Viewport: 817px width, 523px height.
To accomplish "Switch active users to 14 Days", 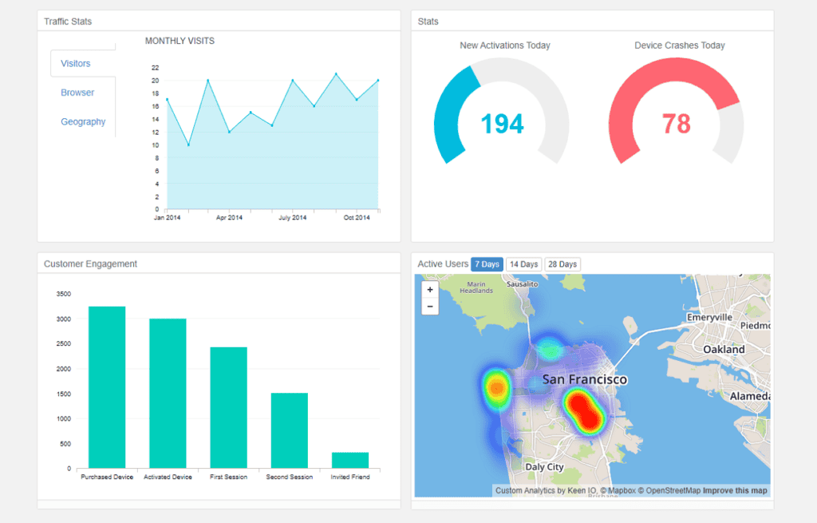I will [523, 264].
